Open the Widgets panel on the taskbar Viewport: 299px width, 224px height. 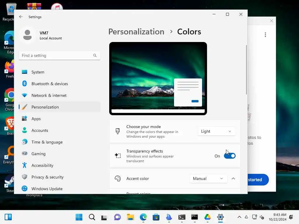coord(8,217)
